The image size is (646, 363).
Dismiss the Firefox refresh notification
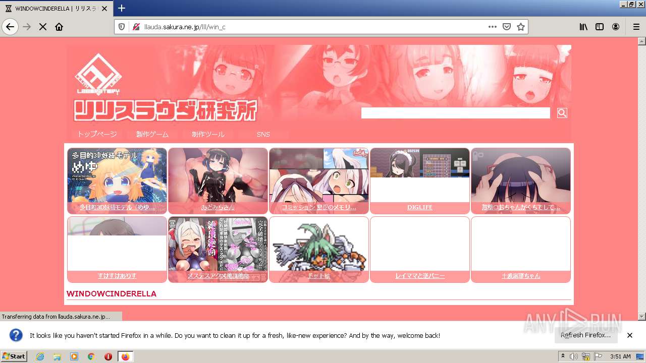[630, 335]
